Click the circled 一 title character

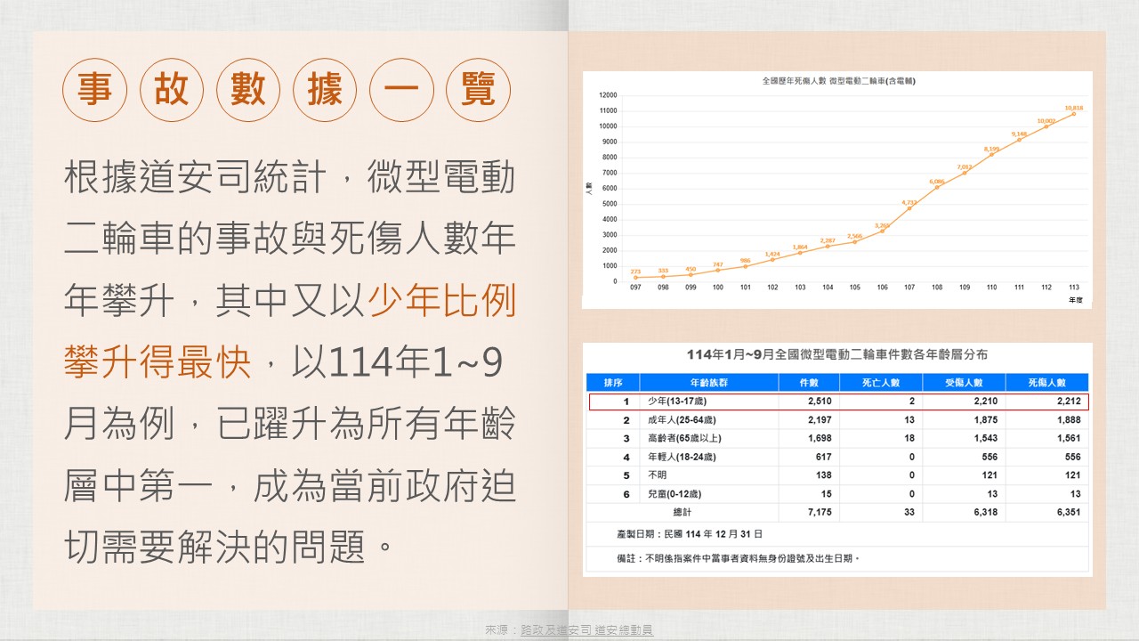(x=401, y=90)
